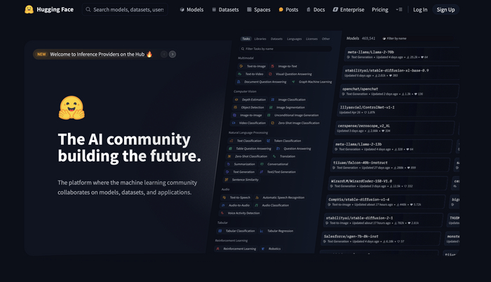Click the Token Classification task icon

(269, 141)
